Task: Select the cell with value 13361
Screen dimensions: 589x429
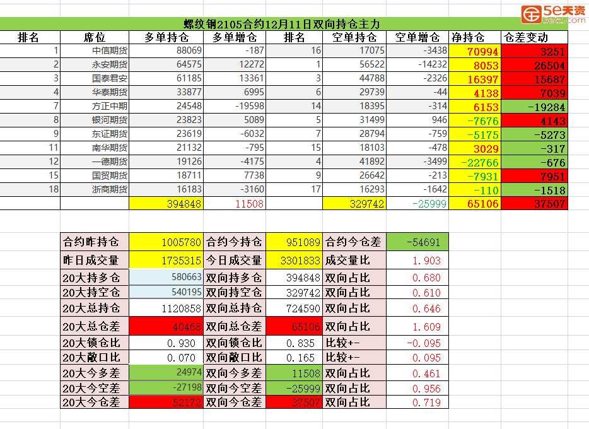Action: click(235, 78)
